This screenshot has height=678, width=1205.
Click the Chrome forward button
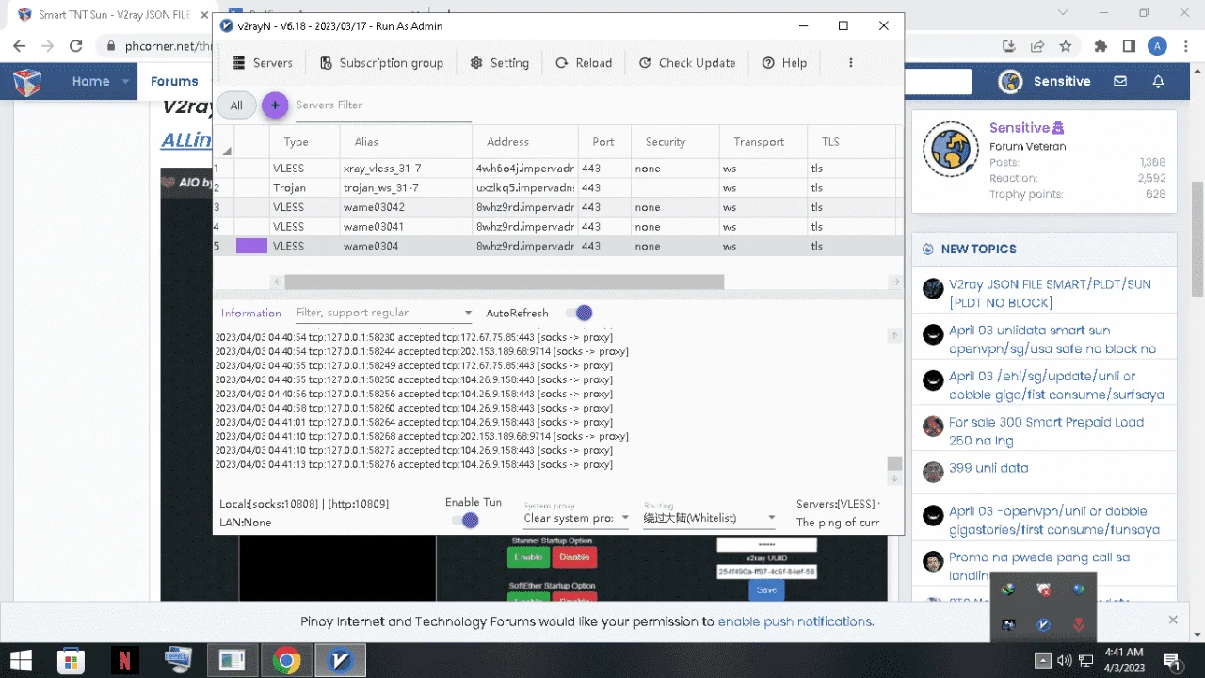47,45
